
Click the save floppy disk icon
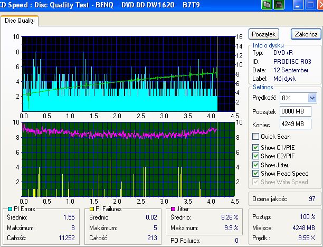pyautogui.click(x=279, y=5)
